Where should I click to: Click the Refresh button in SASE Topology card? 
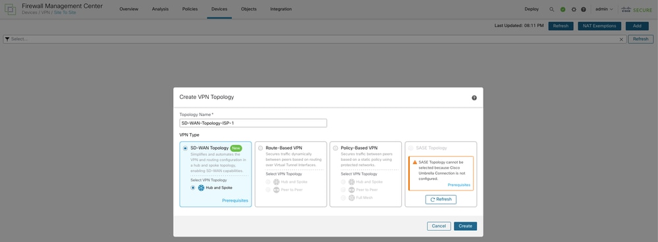point(441,200)
